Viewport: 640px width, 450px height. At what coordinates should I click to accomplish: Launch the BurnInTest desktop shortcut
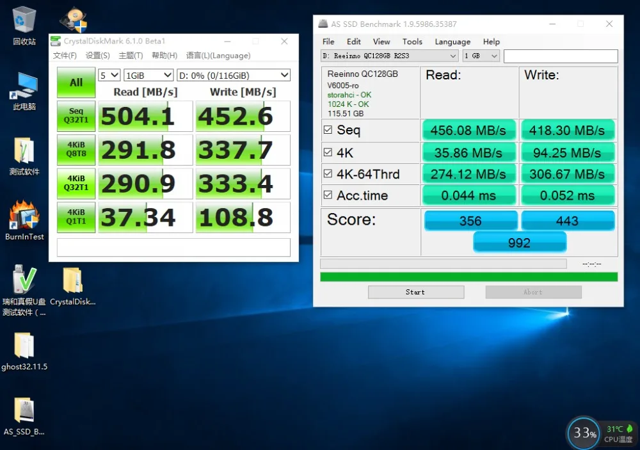point(24,220)
